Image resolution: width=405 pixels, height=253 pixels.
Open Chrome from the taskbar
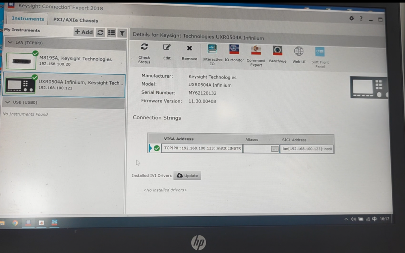tap(15, 223)
